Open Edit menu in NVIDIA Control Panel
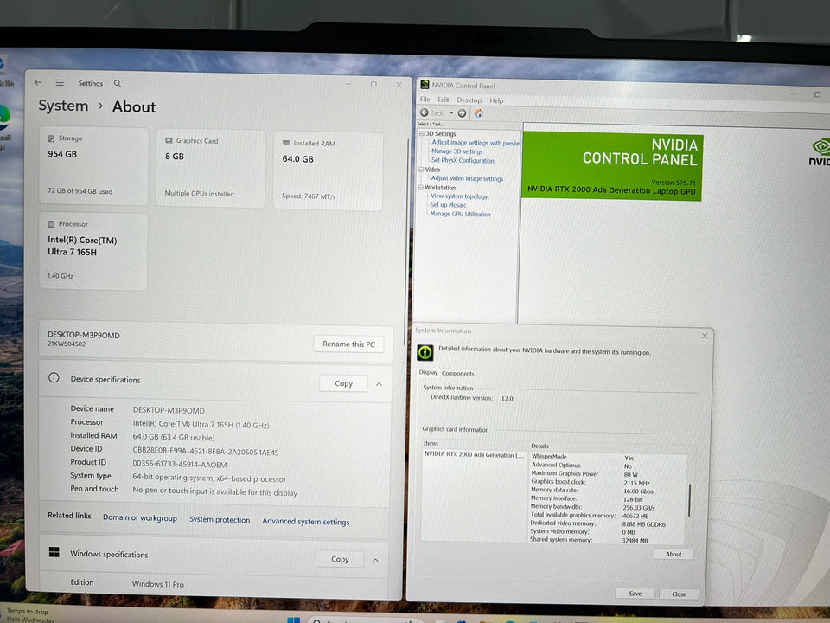This screenshot has height=623, width=830. (x=443, y=100)
